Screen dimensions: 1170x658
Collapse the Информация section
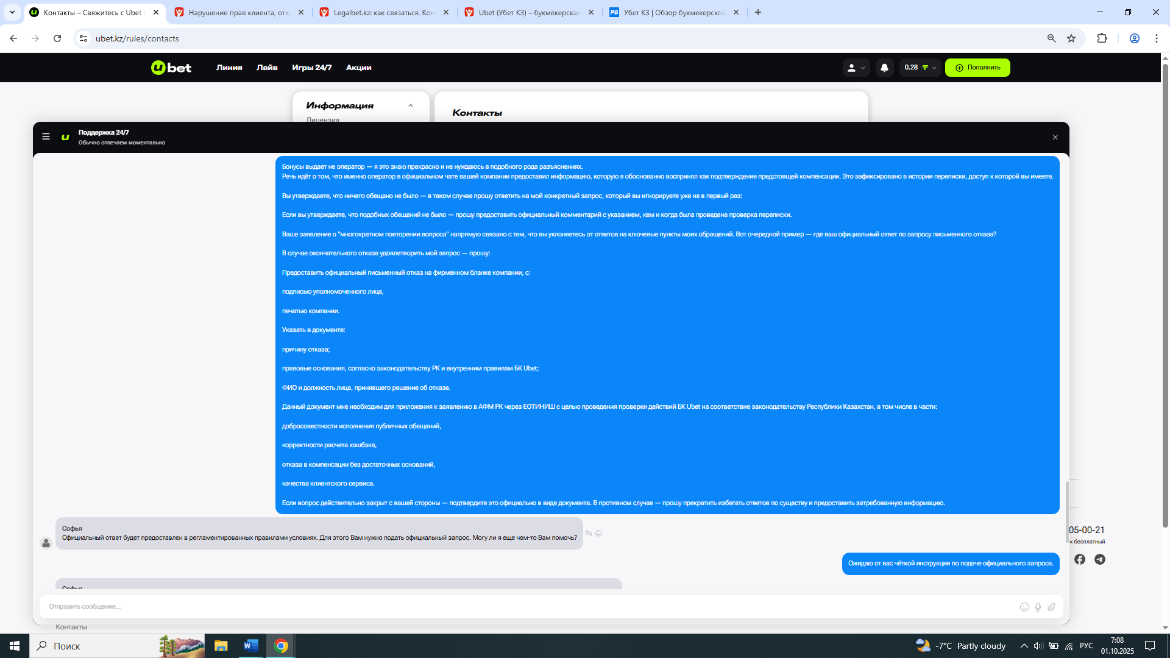411,105
